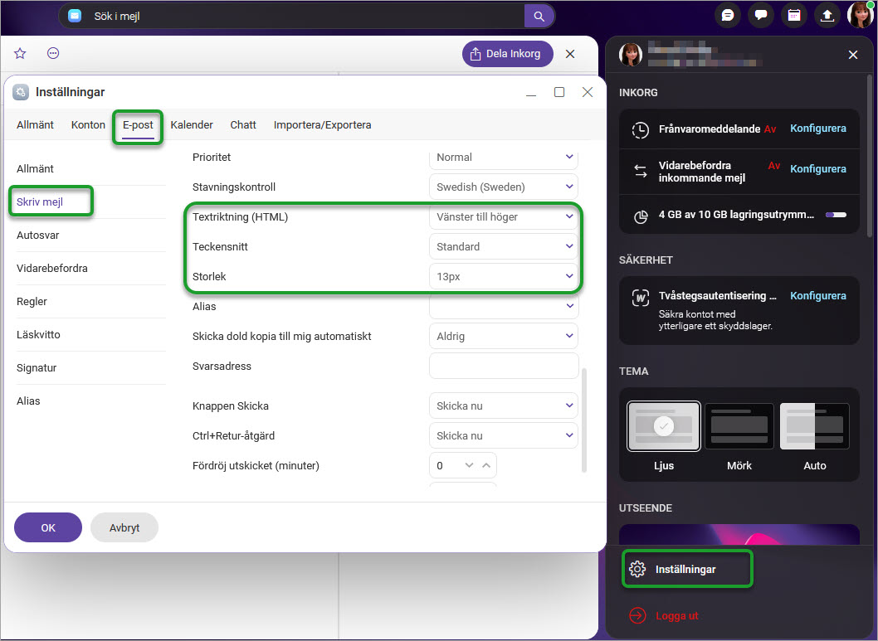
Task: Click the Svarsadress input field
Action: pos(503,366)
